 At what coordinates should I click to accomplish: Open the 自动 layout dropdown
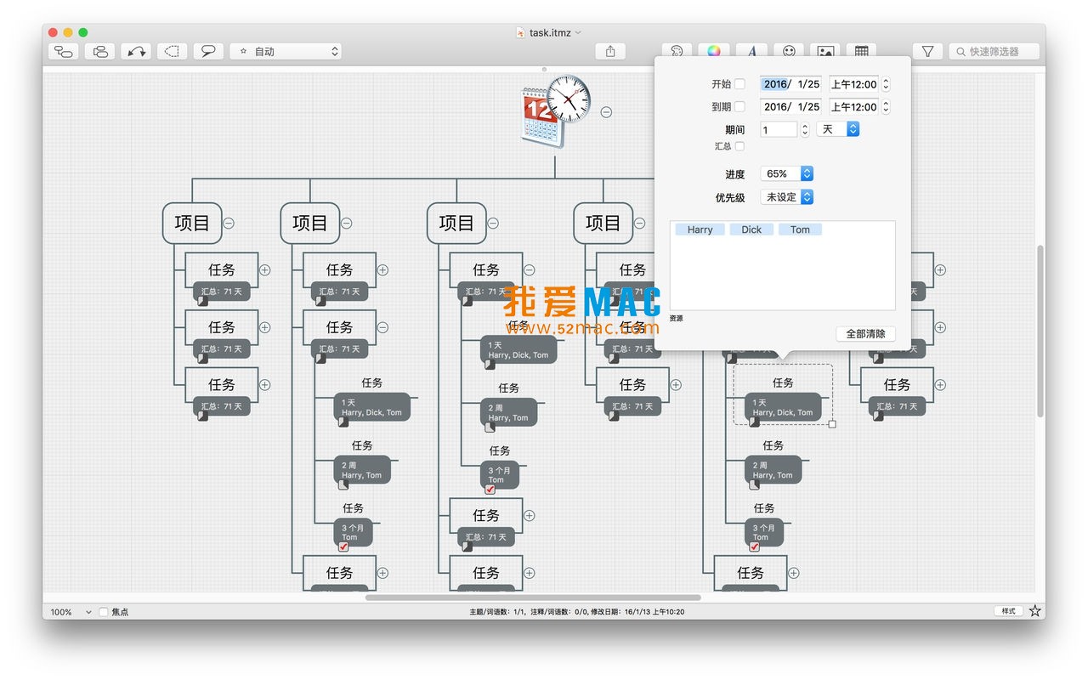click(x=286, y=52)
